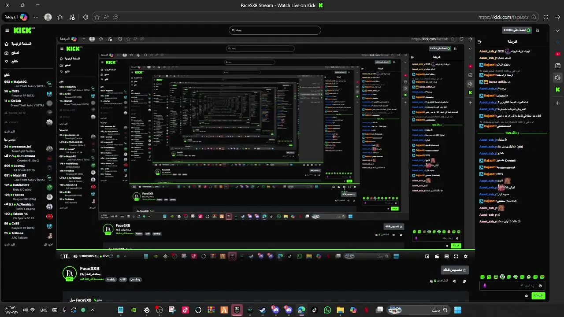The image size is (564, 317).
Task: Open Majah92 channel under following list
Action: (28, 84)
